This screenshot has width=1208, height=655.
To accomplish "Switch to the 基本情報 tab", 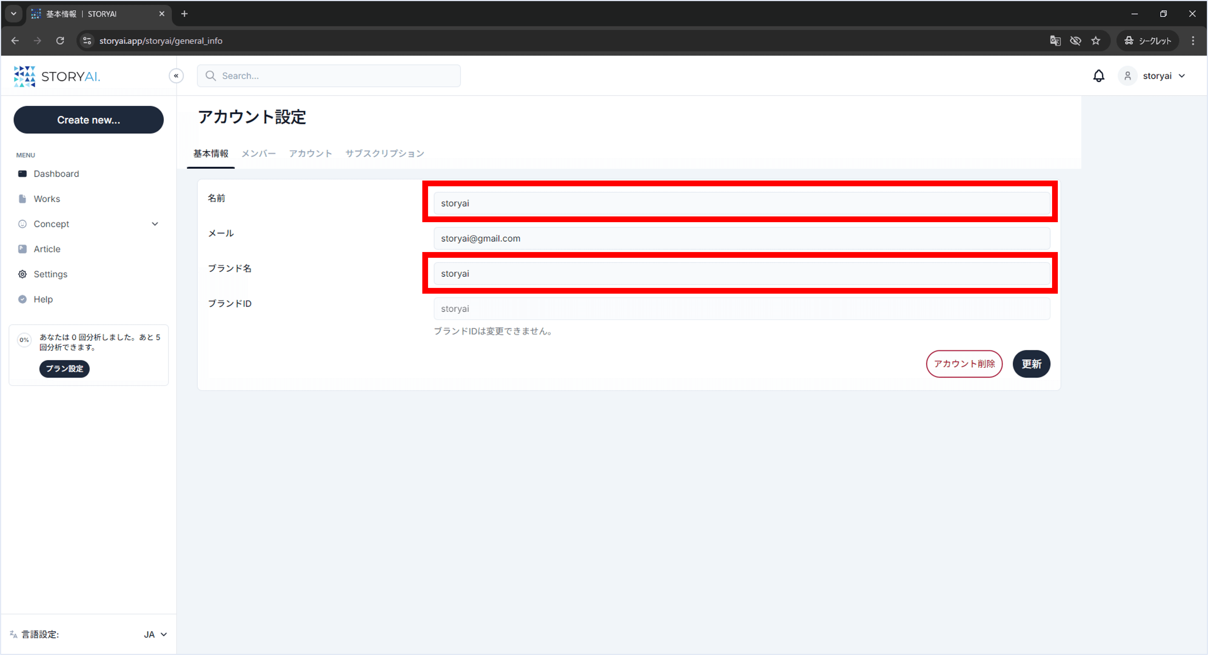I will 210,154.
